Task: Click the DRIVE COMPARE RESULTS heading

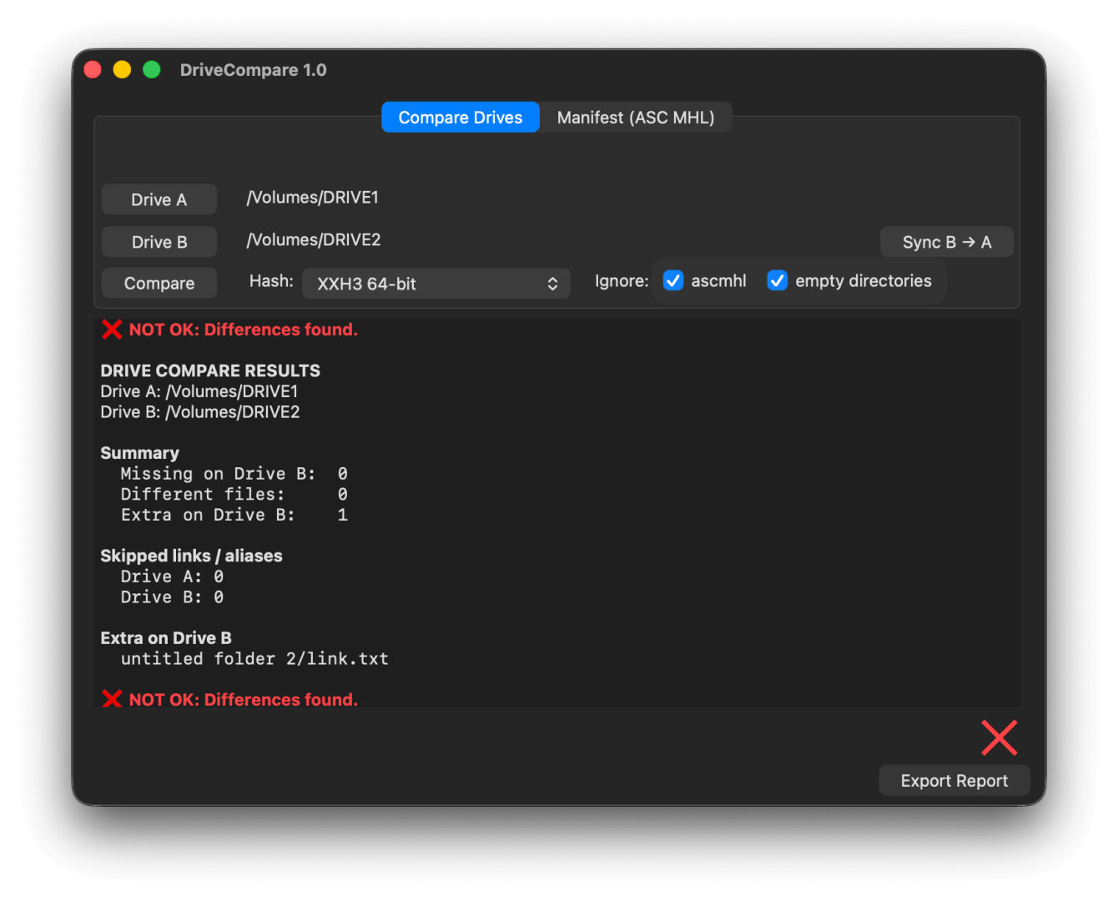Action: click(210, 370)
